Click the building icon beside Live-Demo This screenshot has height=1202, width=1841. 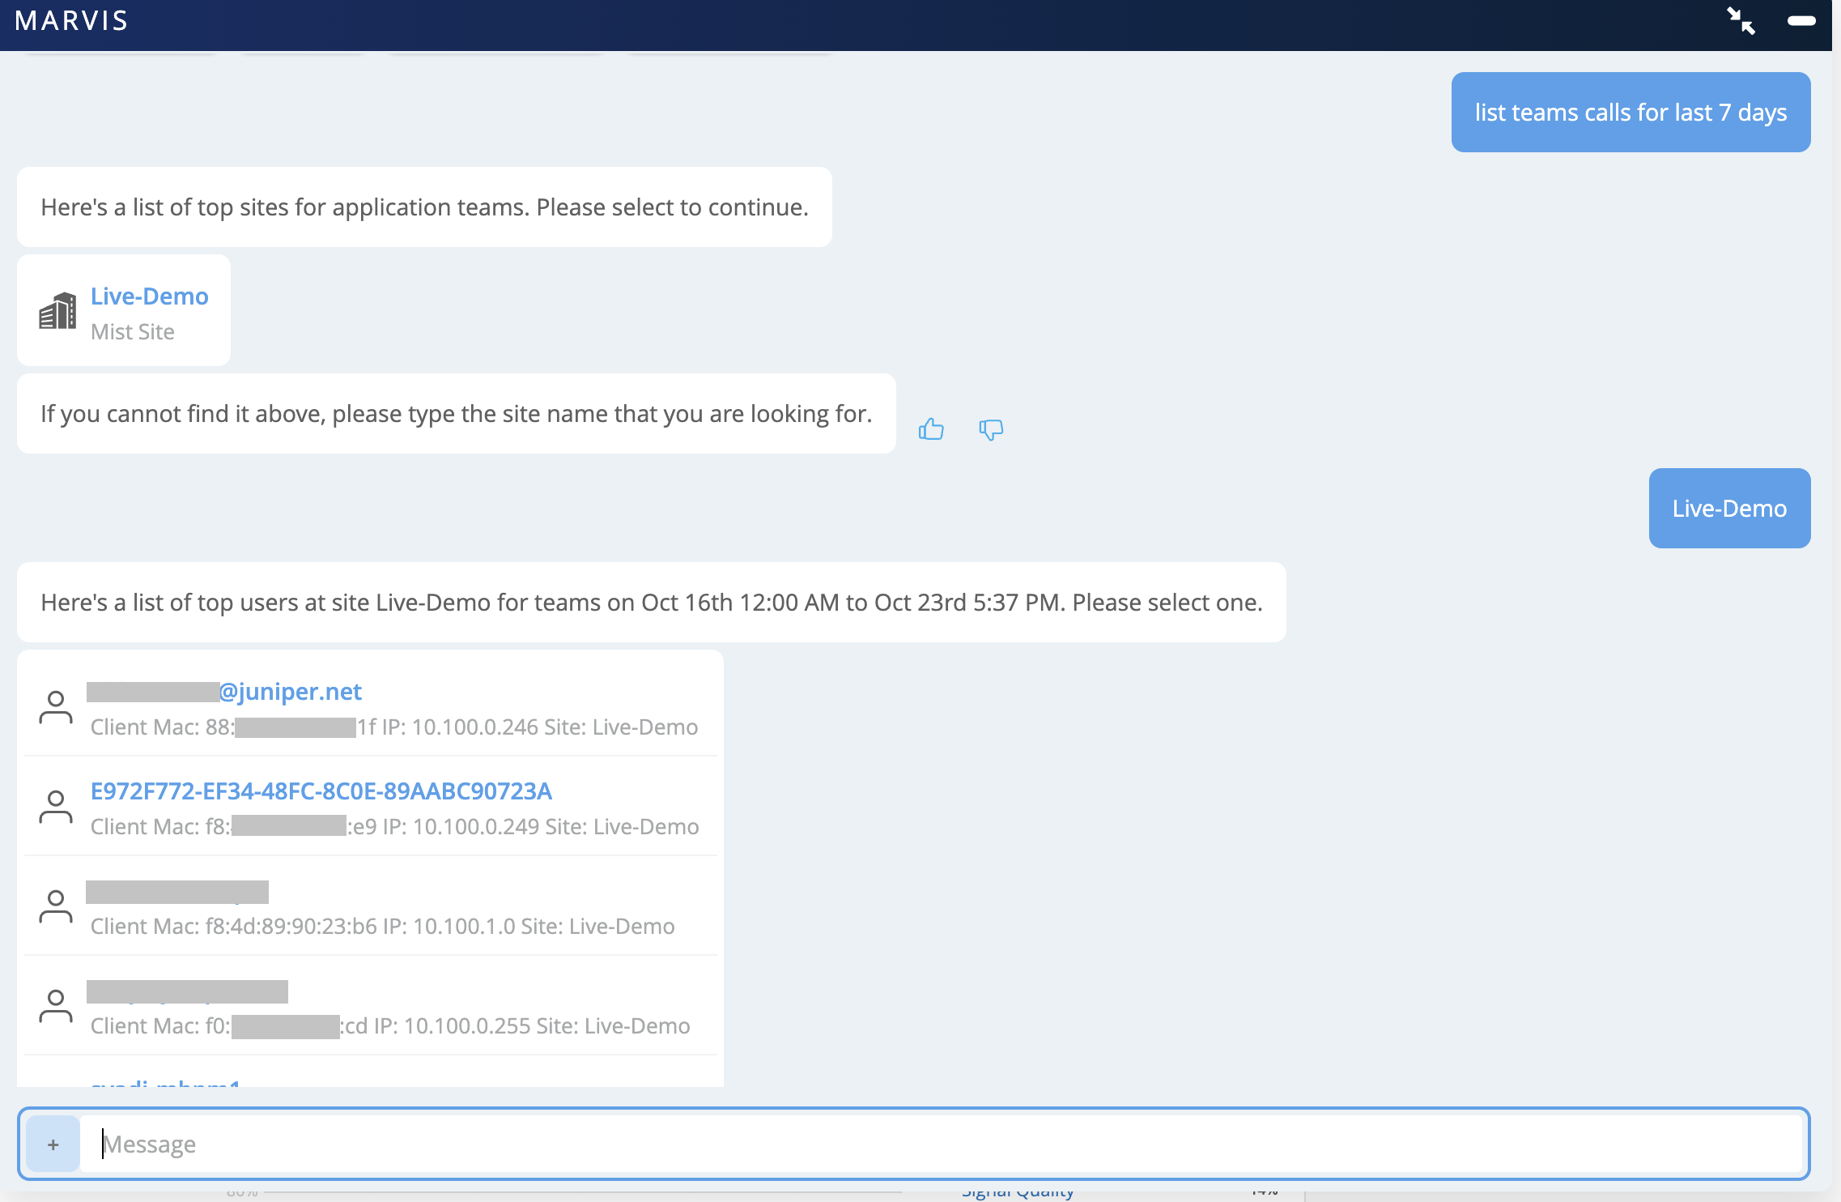point(57,311)
